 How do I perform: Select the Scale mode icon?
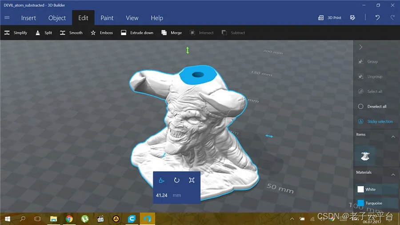192,181
